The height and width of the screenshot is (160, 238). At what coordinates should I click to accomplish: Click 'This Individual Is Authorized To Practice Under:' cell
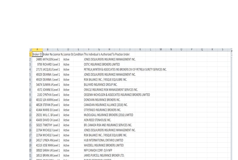pyautogui.click(x=107, y=54)
